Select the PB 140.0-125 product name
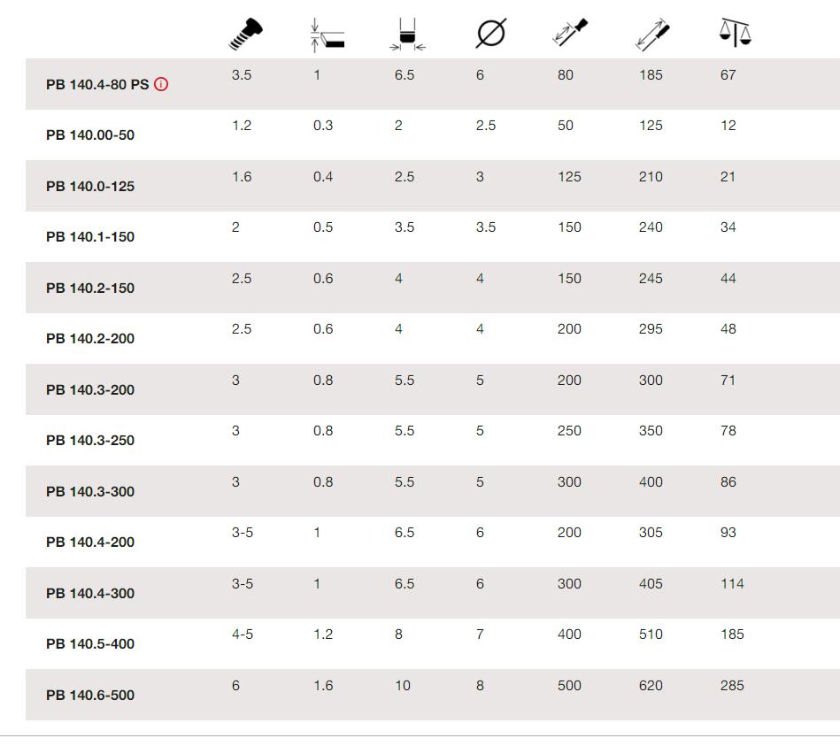840x746 pixels. [x=90, y=187]
